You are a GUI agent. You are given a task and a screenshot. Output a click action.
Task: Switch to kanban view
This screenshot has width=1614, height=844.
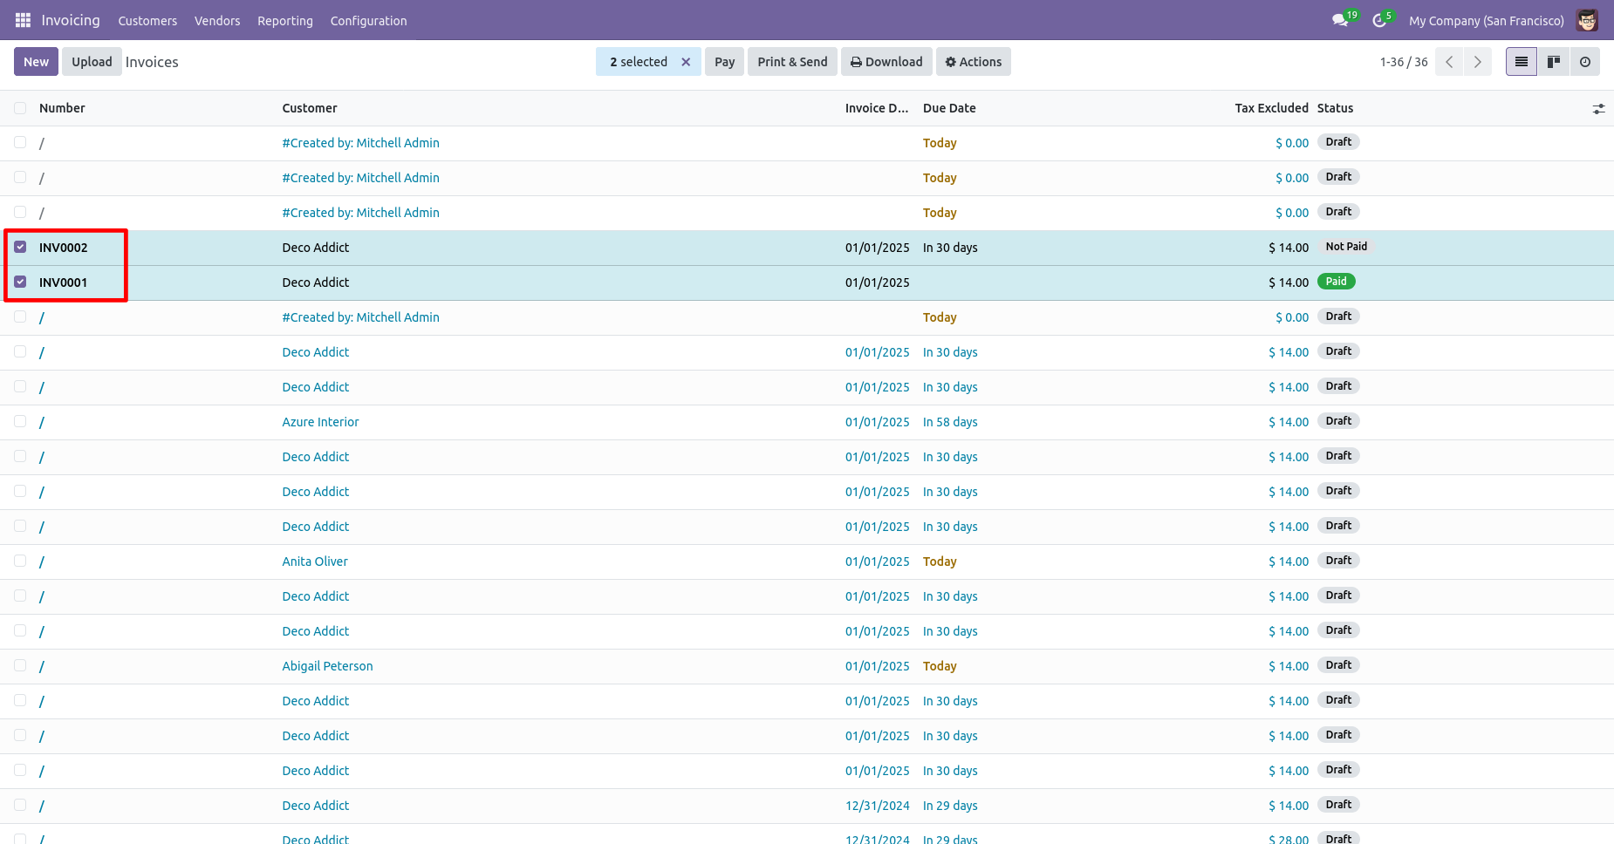pos(1554,62)
